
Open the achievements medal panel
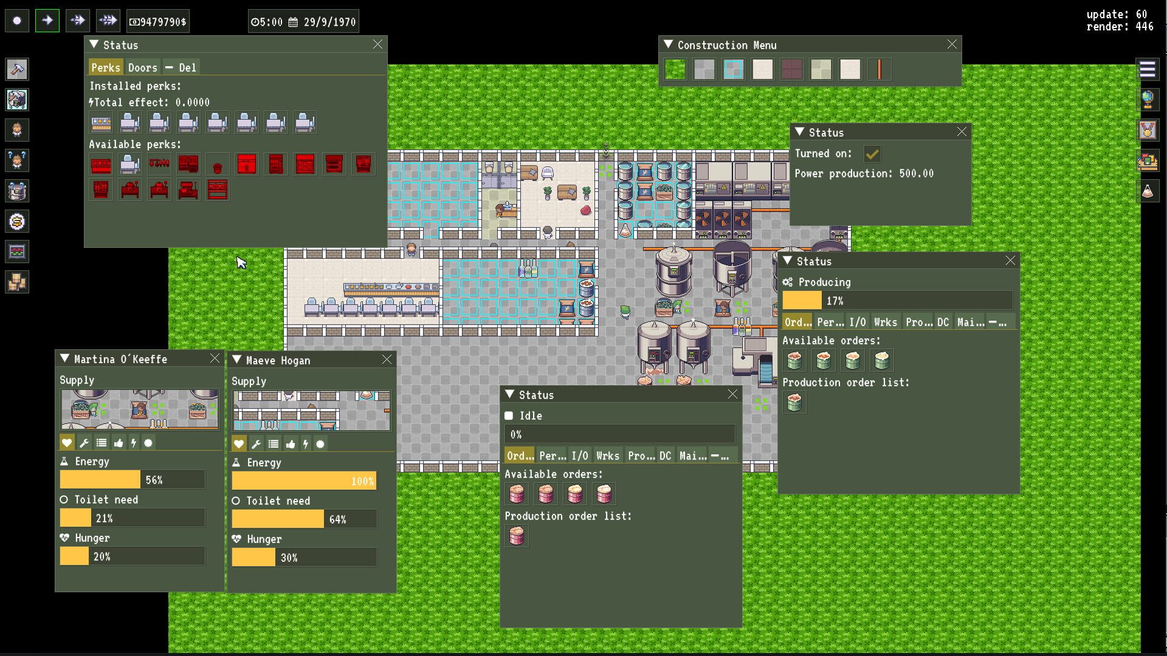[1148, 131]
